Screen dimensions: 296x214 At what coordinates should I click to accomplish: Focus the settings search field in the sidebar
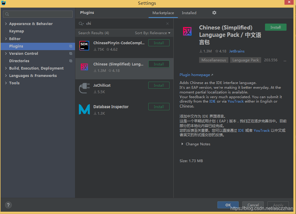coord(38,14)
